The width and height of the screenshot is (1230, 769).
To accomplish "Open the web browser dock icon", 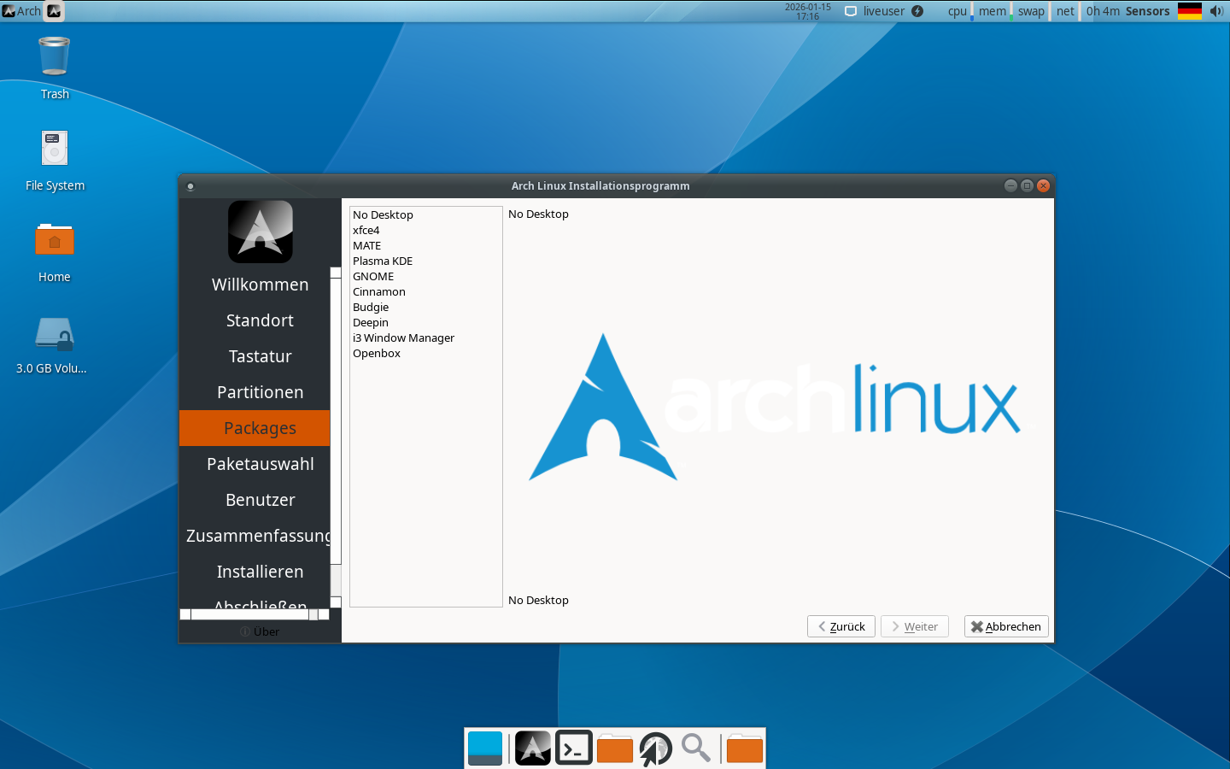I will [x=656, y=748].
